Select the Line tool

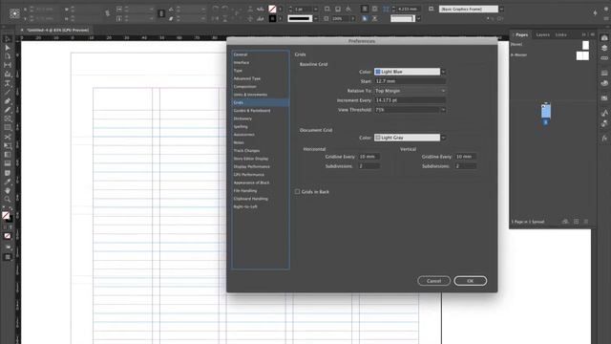8,92
